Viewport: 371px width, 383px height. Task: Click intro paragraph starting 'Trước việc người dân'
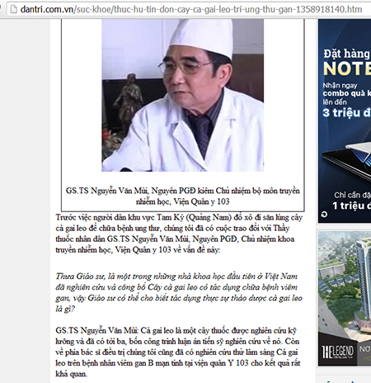point(179,234)
